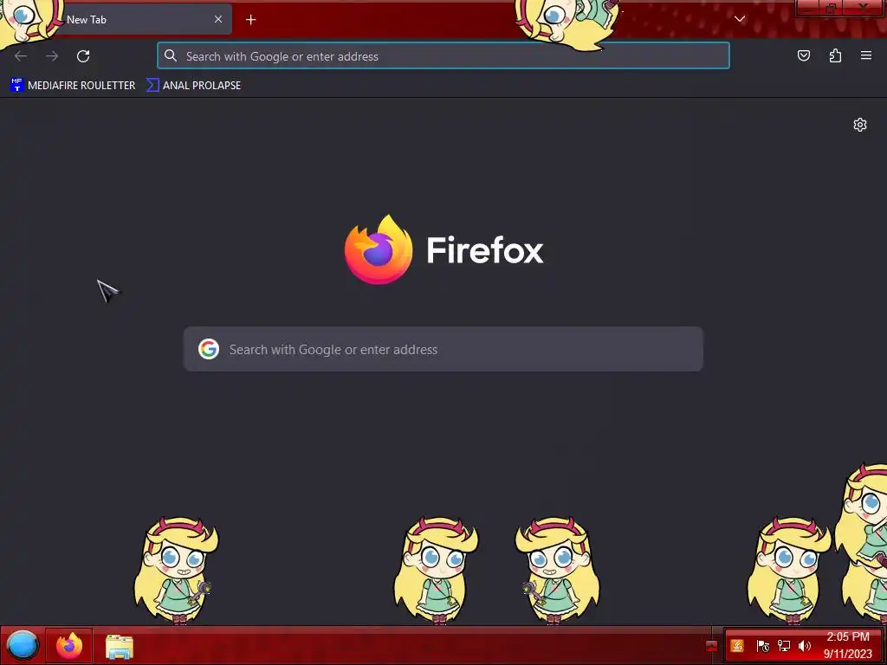Click the browser Back arrow button
The image size is (887, 665).
(x=21, y=56)
